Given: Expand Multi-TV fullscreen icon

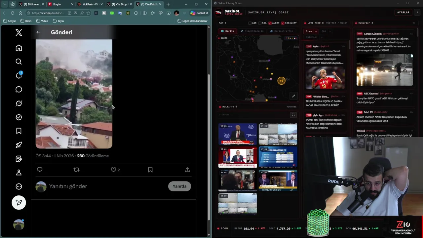Looking at the screenshot, I should (293, 115).
